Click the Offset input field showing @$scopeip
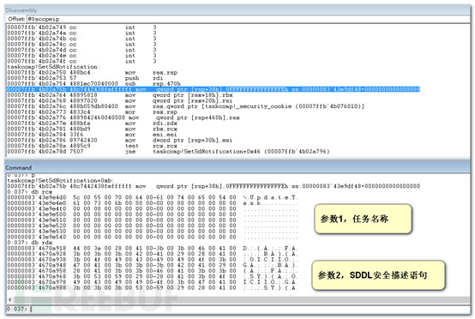475x319 pixels. (248, 19)
